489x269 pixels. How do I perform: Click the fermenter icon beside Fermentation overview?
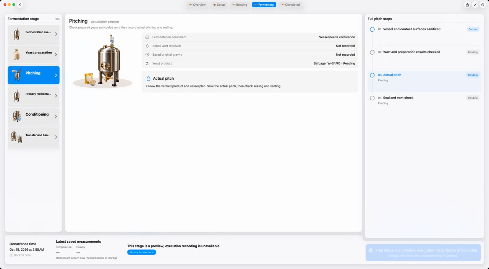pos(16,34)
